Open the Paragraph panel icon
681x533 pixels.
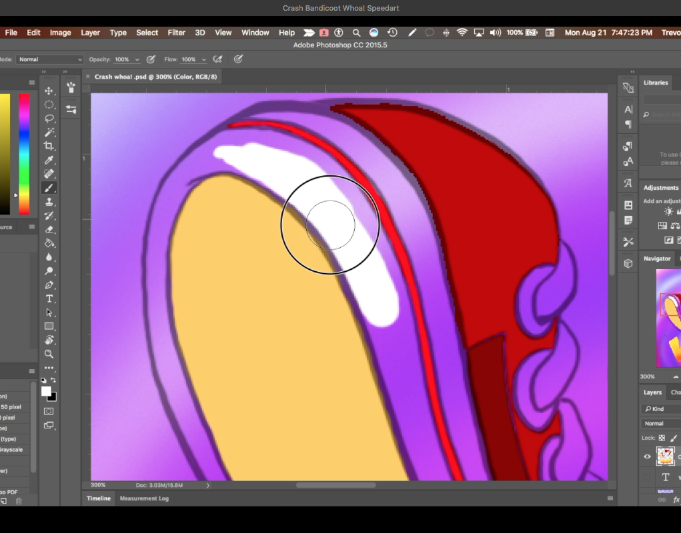coord(628,125)
